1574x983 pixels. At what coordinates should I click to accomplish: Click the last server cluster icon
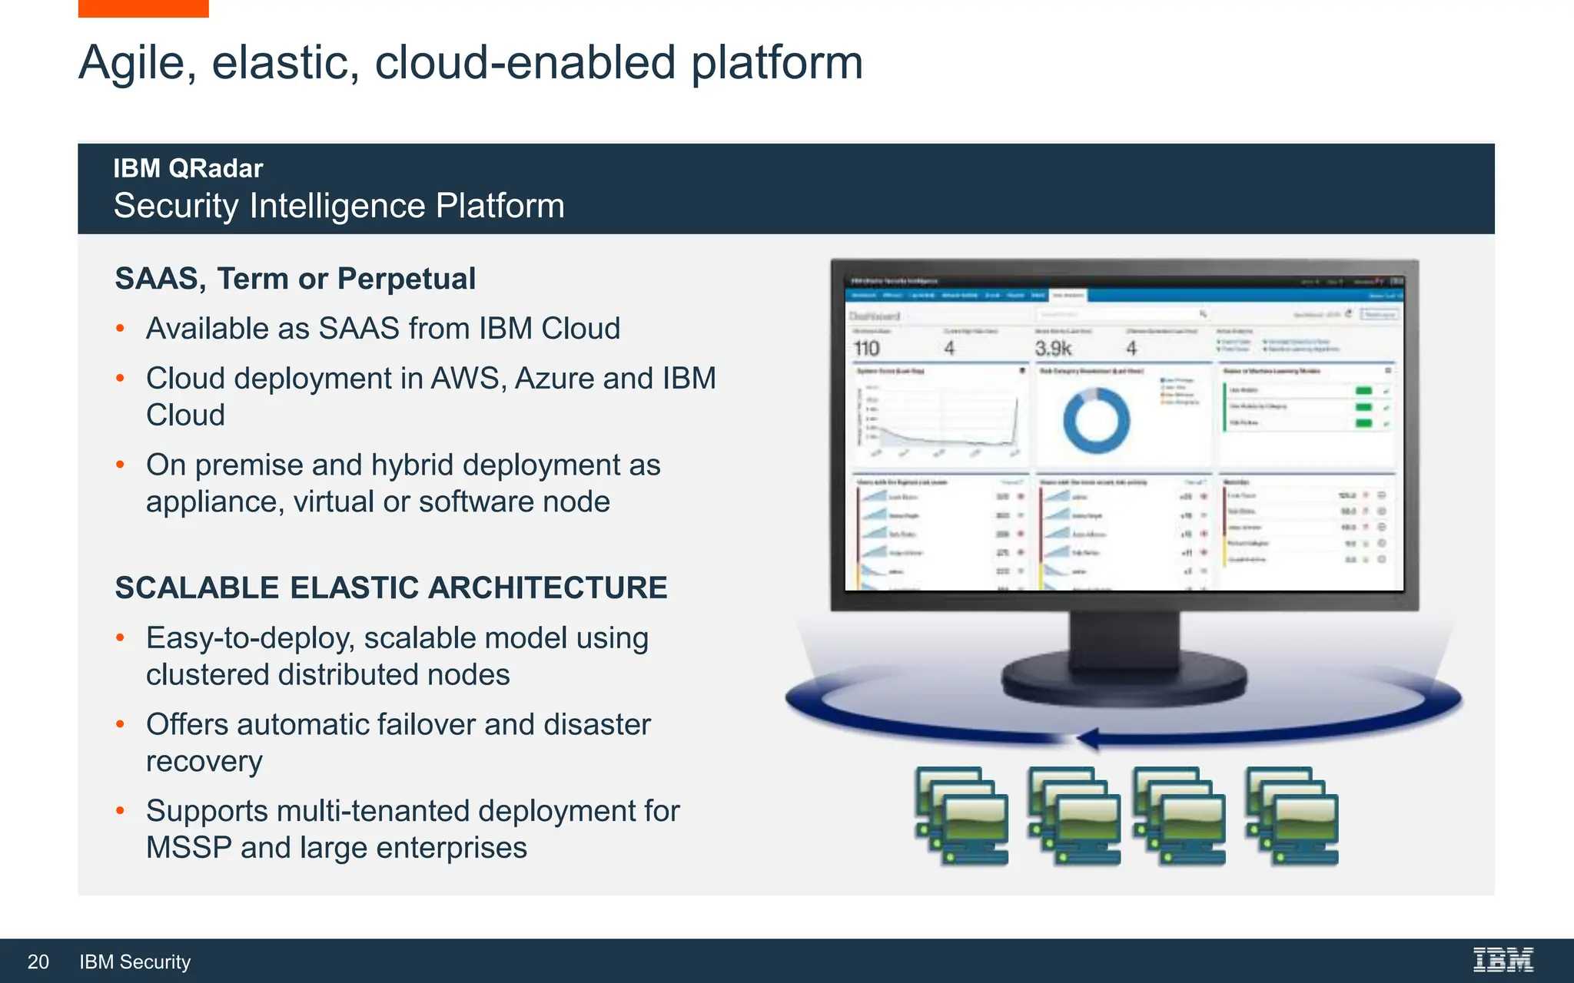[x=1293, y=816]
